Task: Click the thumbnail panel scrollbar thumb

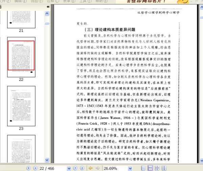Action: pyautogui.click(x=47, y=23)
